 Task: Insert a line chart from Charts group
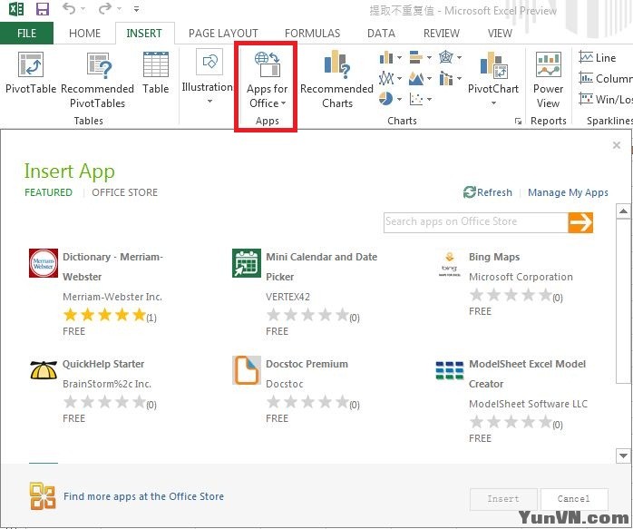click(386, 78)
